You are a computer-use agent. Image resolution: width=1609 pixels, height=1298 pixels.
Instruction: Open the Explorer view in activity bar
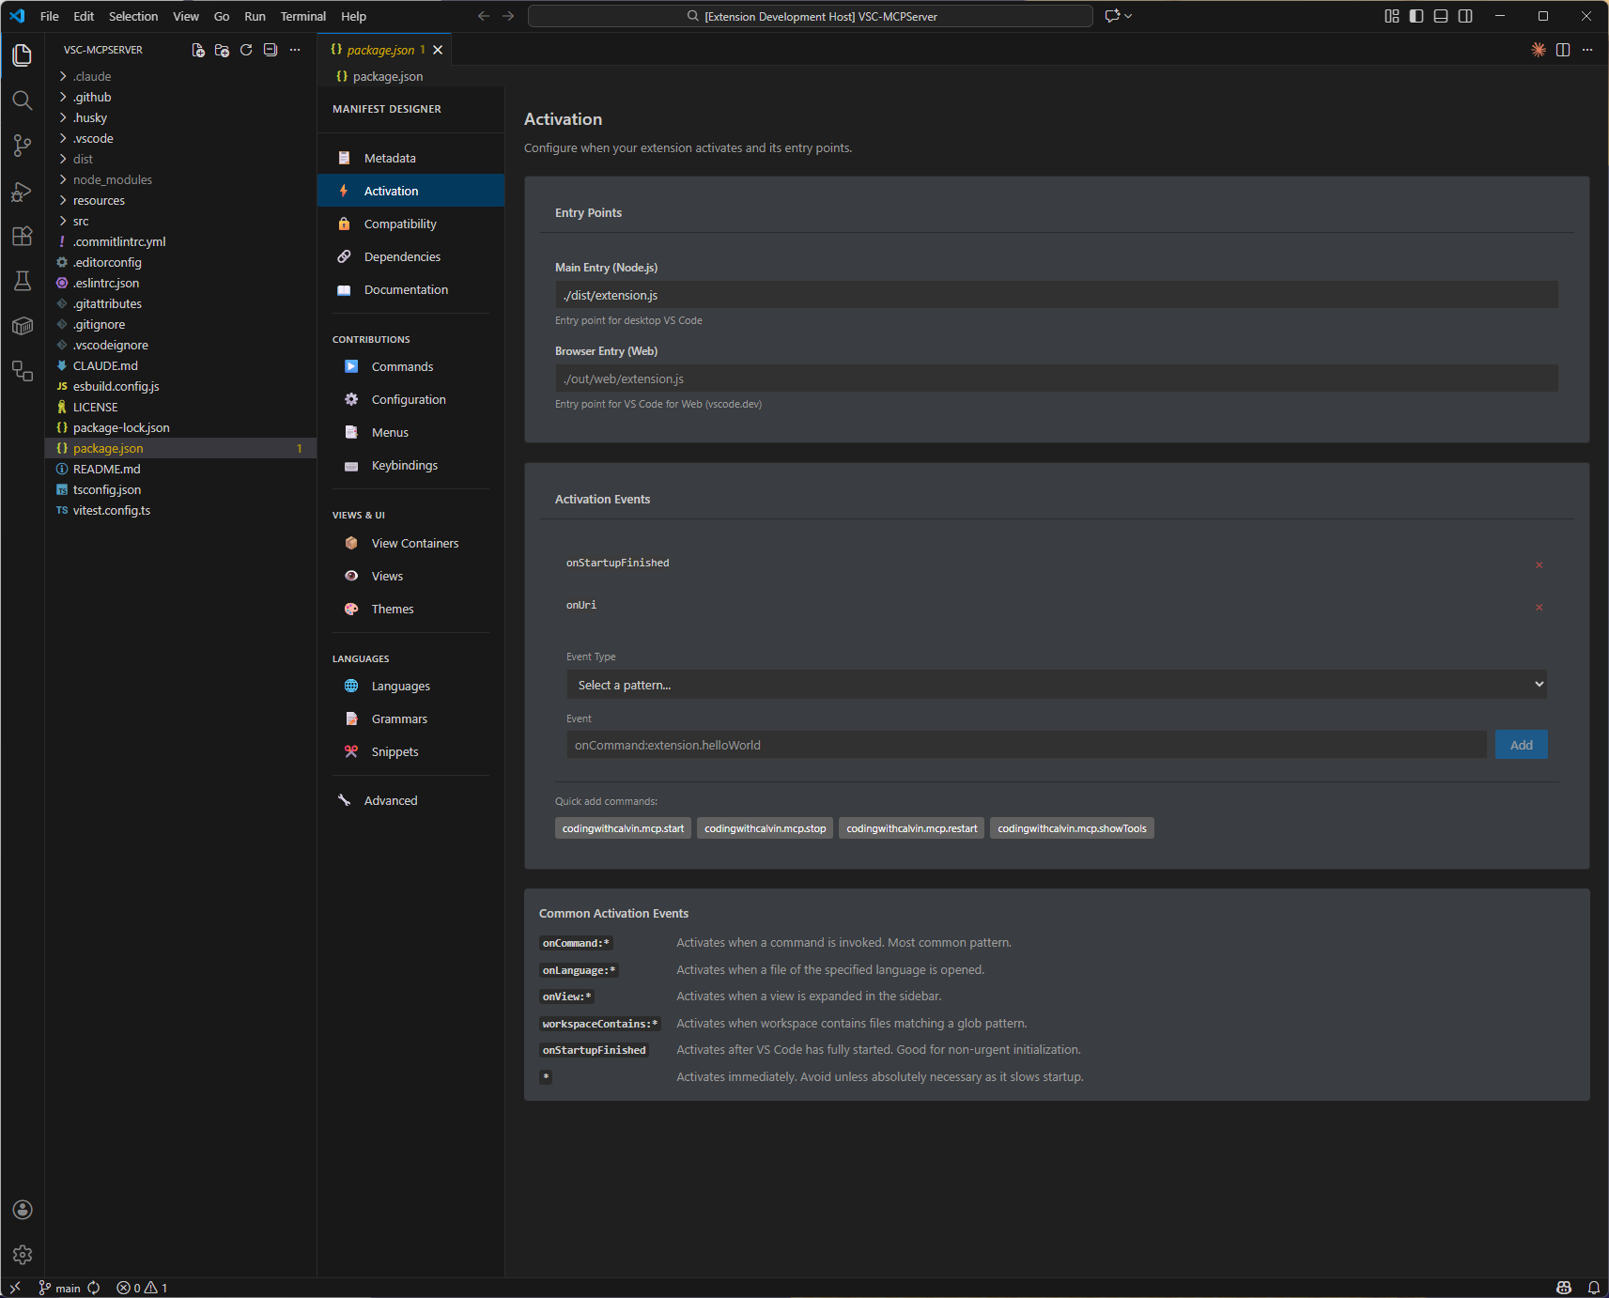23,55
